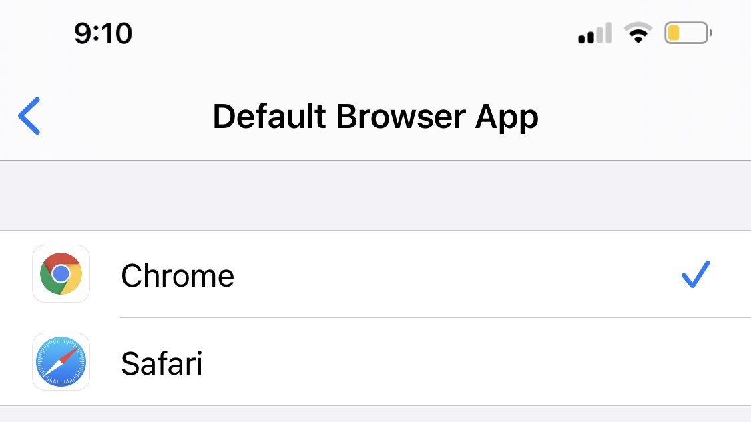751x422 pixels.
Task: Tap status bar space between clock and signal
Action: click(x=354, y=33)
